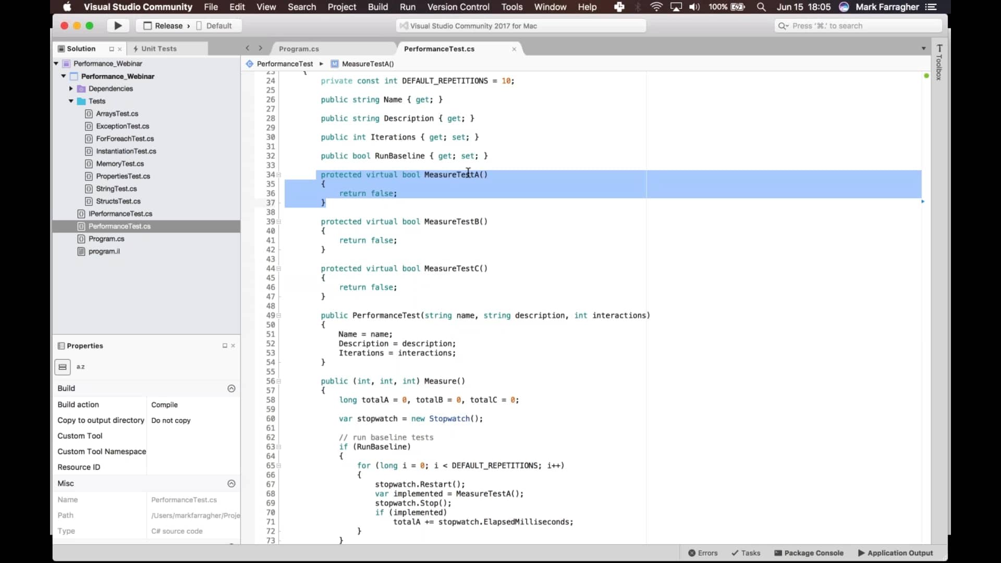This screenshot has height=563, width=1001.
Task: Open the document tabs dropdown arrow
Action: click(x=923, y=48)
